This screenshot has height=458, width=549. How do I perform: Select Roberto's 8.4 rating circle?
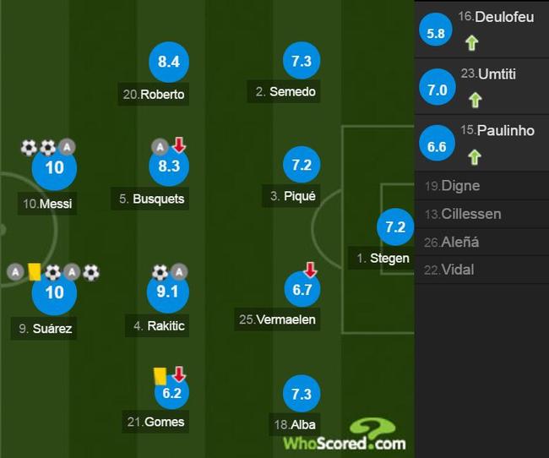point(169,62)
